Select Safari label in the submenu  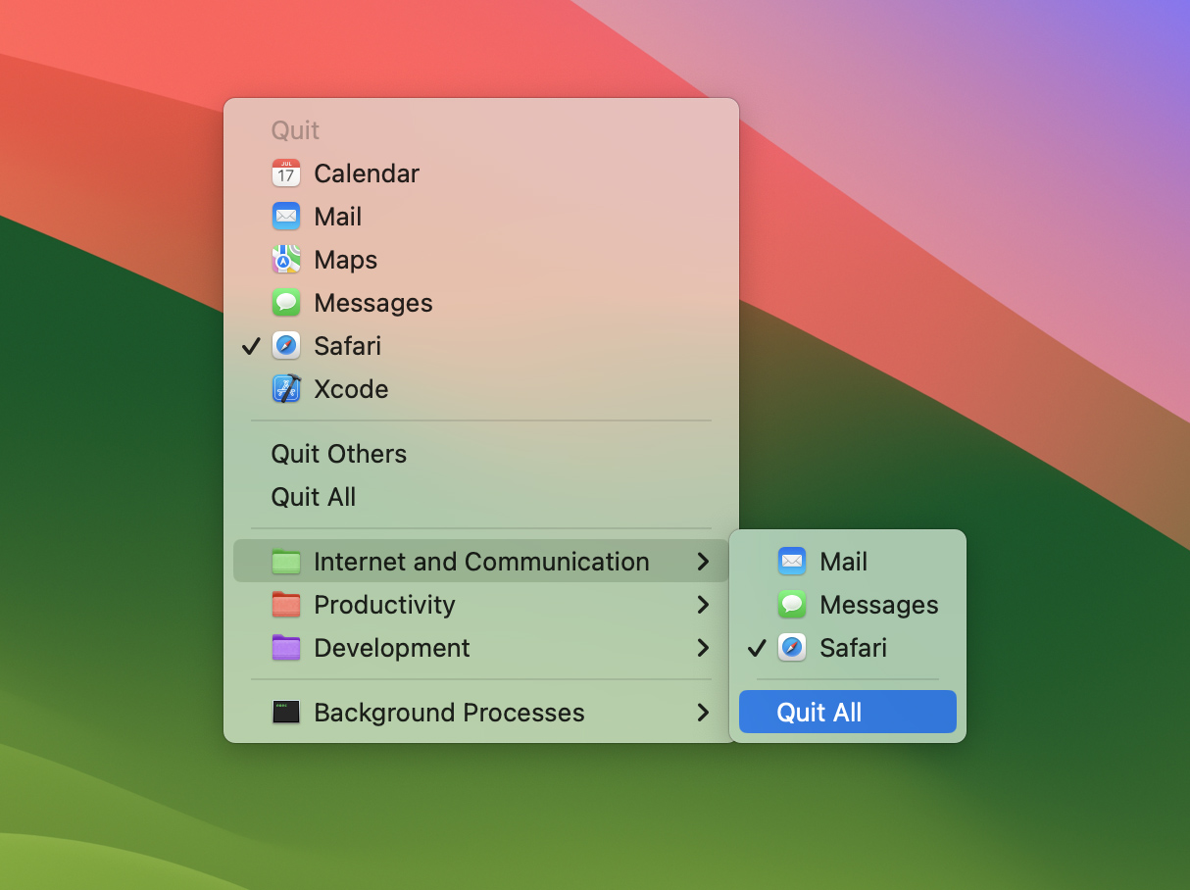click(854, 648)
